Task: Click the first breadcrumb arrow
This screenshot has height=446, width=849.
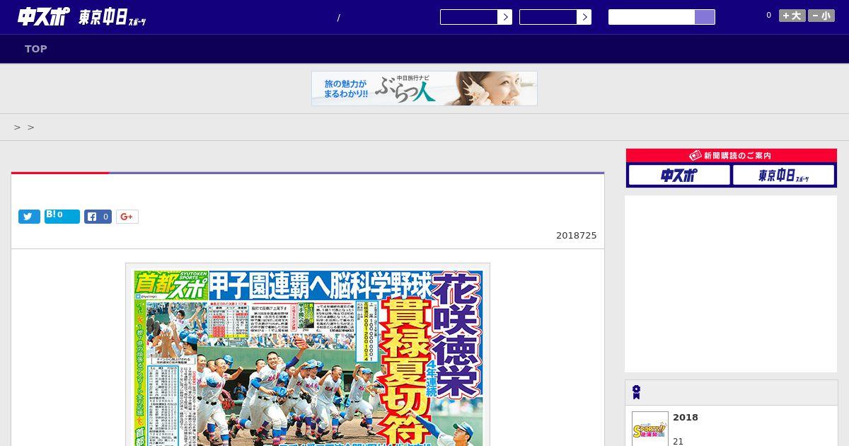Action: [x=17, y=127]
